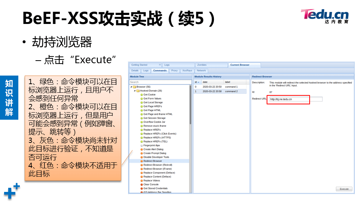Select Replace HREFs (Click Events) module
359x202 pixels.
[x=160, y=134]
